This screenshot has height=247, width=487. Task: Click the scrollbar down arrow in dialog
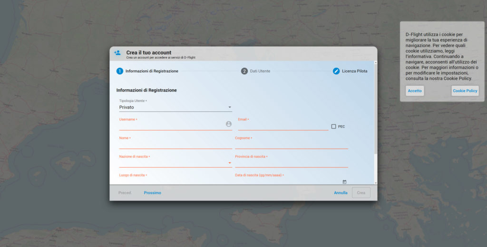tap(376, 183)
